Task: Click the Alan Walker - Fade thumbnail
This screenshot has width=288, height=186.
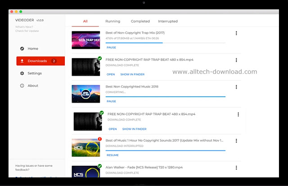Action: pos(86,172)
